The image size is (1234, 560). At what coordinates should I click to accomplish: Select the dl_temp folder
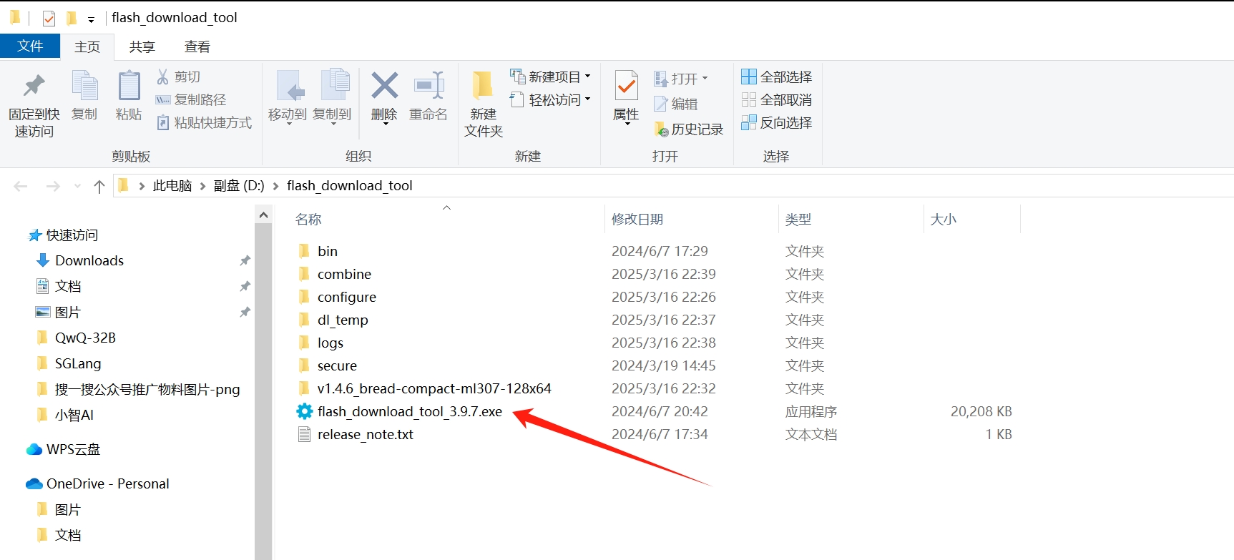(343, 320)
